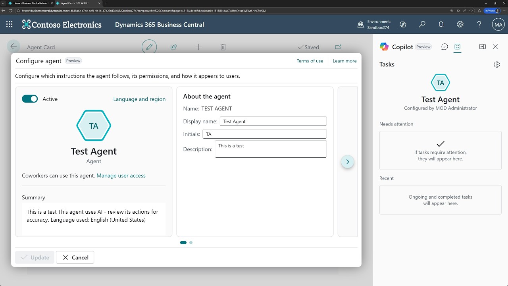Viewport: 508px width, 286px height.
Task: Open the notifications bell
Action: click(x=441, y=25)
